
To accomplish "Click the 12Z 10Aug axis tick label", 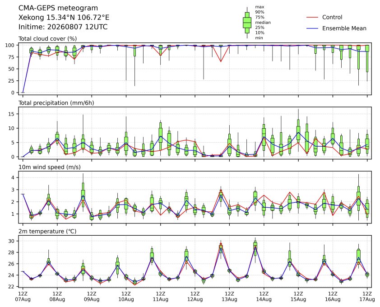I will pyautogui.click(x=126, y=297).
